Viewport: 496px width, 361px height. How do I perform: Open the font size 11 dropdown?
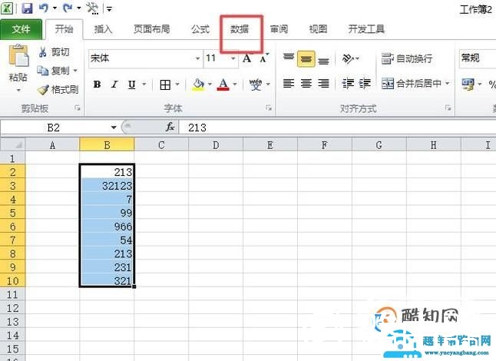pos(233,58)
